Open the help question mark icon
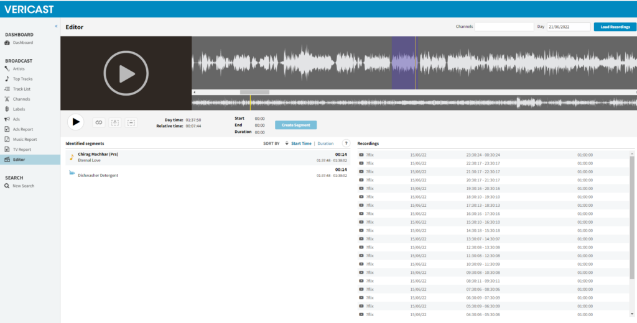Image resolution: width=637 pixels, height=323 pixels. [x=346, y=143]
